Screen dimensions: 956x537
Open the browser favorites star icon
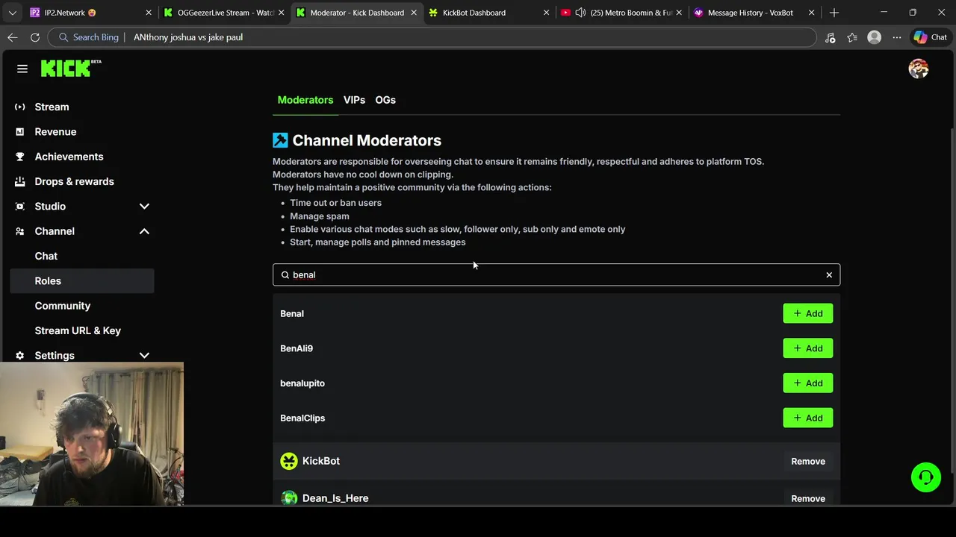(852, 37)
